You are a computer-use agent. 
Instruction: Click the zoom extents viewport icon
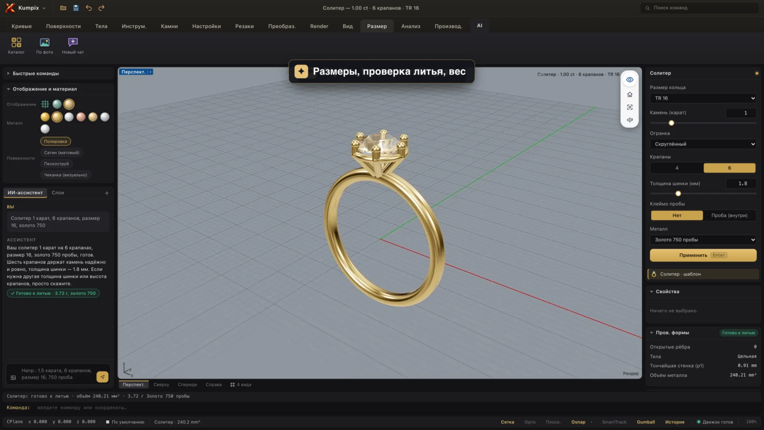coord(630,107)
